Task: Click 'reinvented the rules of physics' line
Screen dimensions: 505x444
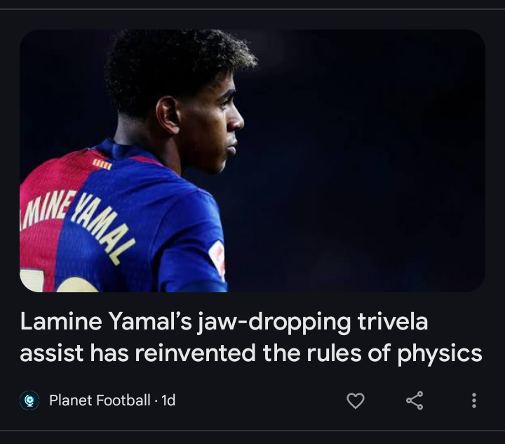Action: click(x=308, y=353)
